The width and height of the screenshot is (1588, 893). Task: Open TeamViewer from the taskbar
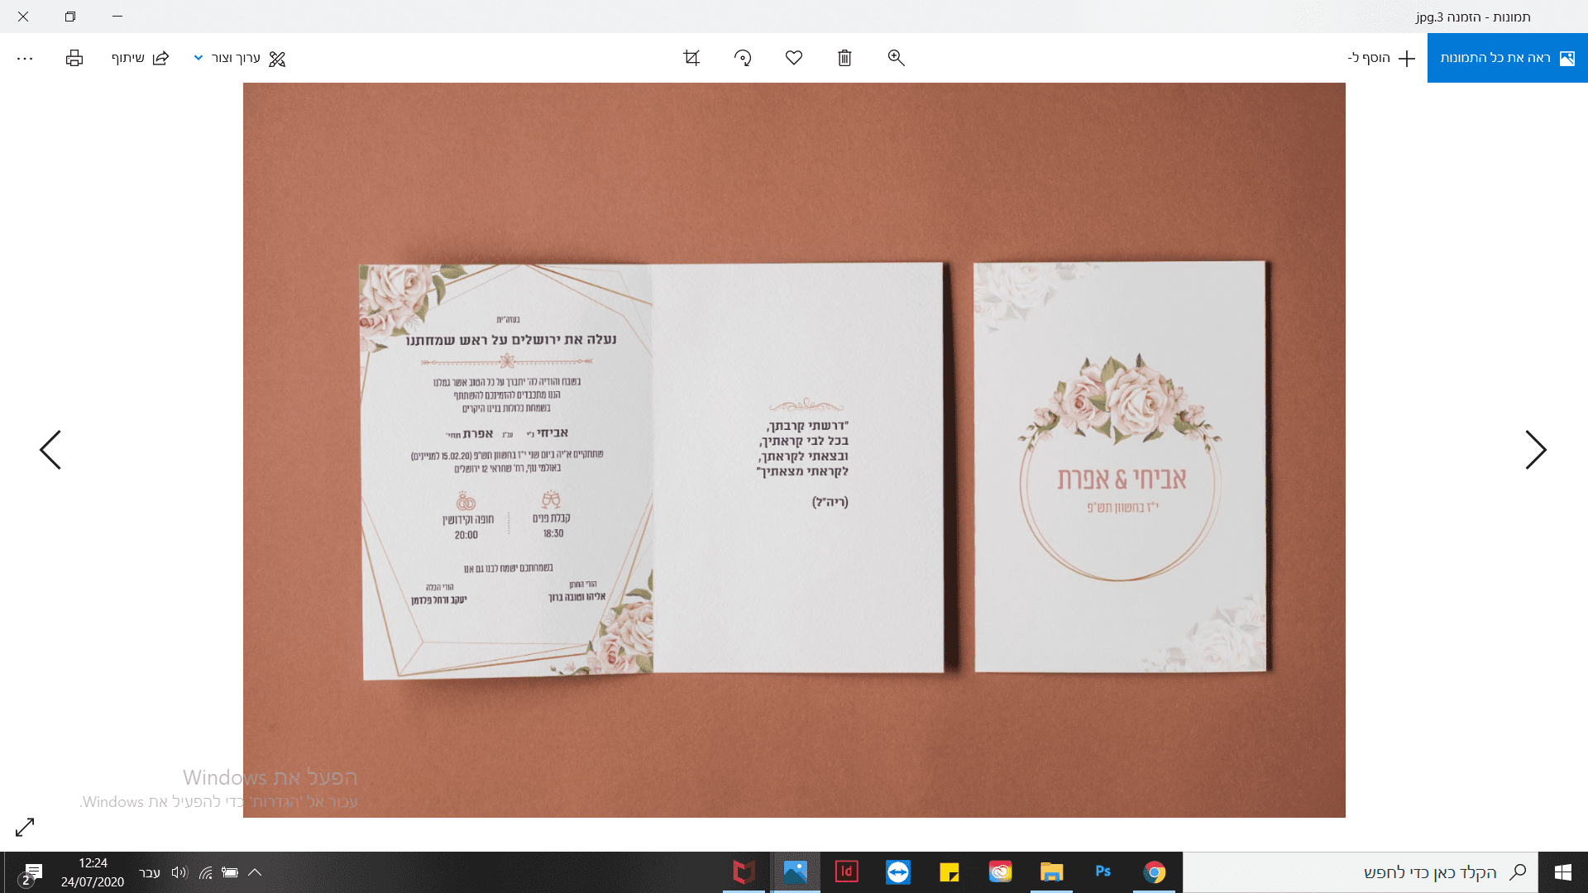click(897, 872)
